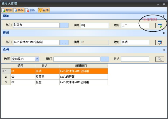168x119 pixels.
Task: Click the 姓名 search field in 查询
Action: (x=135, y=59)
